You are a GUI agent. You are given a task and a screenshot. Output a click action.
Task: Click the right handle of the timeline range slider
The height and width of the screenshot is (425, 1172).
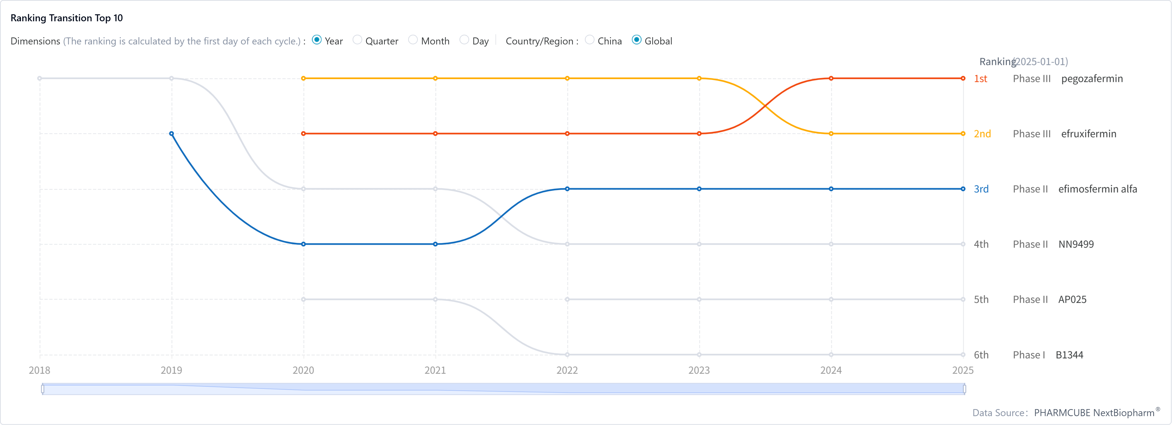pyautogui.click(x=964, y=389)
